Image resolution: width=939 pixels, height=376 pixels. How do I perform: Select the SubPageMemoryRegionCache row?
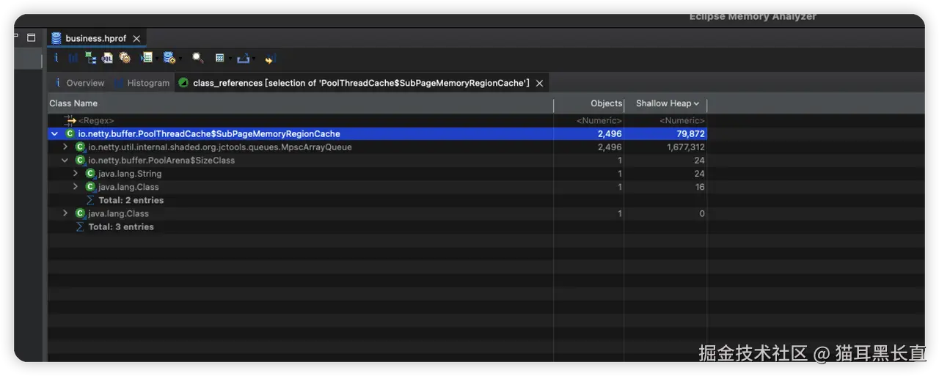point(377,134)
